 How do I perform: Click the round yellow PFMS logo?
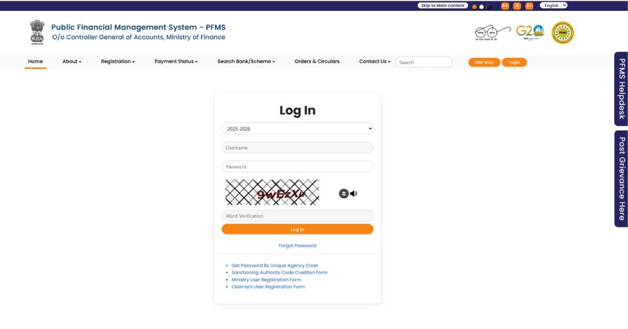click(563, 32)
